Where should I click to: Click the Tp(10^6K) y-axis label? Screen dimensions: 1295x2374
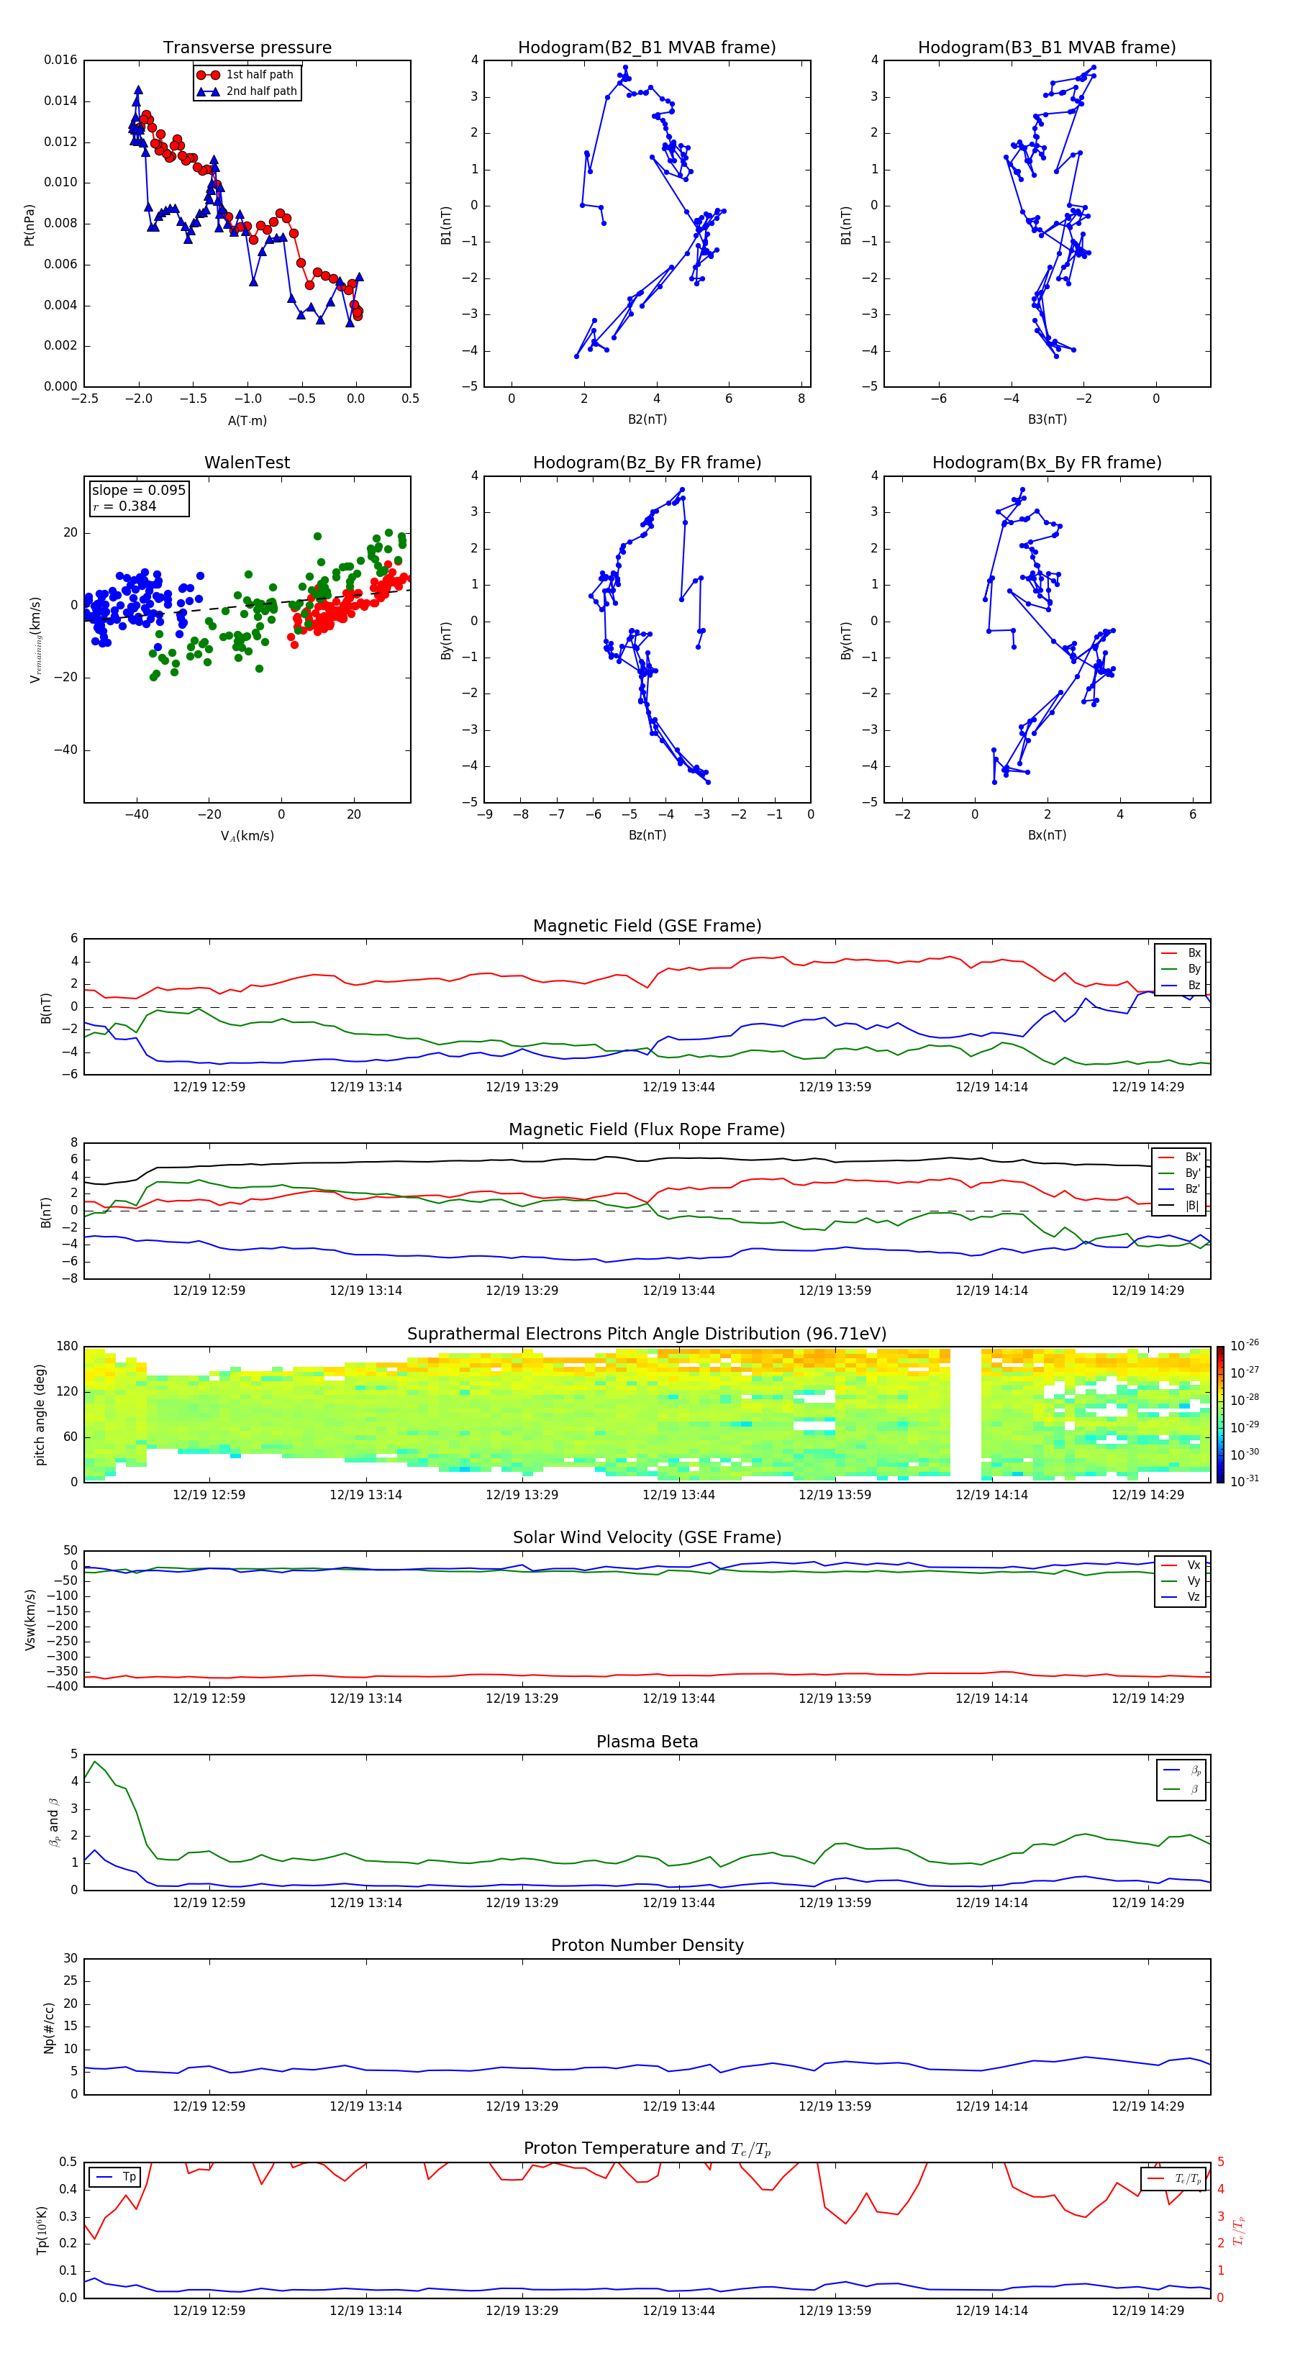coord(42,2230)
